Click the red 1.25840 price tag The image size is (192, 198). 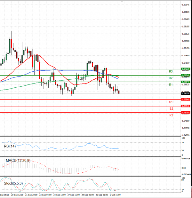pyautogui.click(x=186, y=99)
